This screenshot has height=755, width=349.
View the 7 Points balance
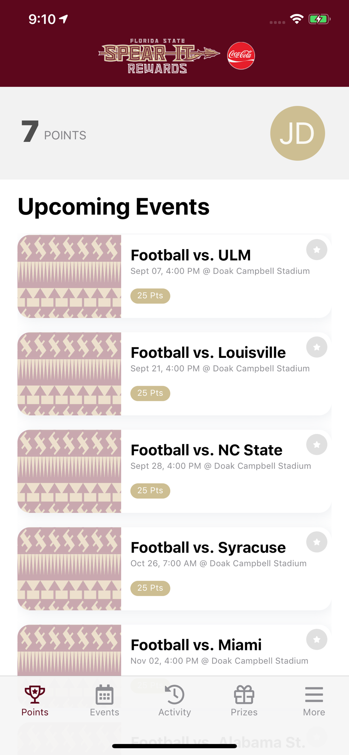[x=54, y=132]
